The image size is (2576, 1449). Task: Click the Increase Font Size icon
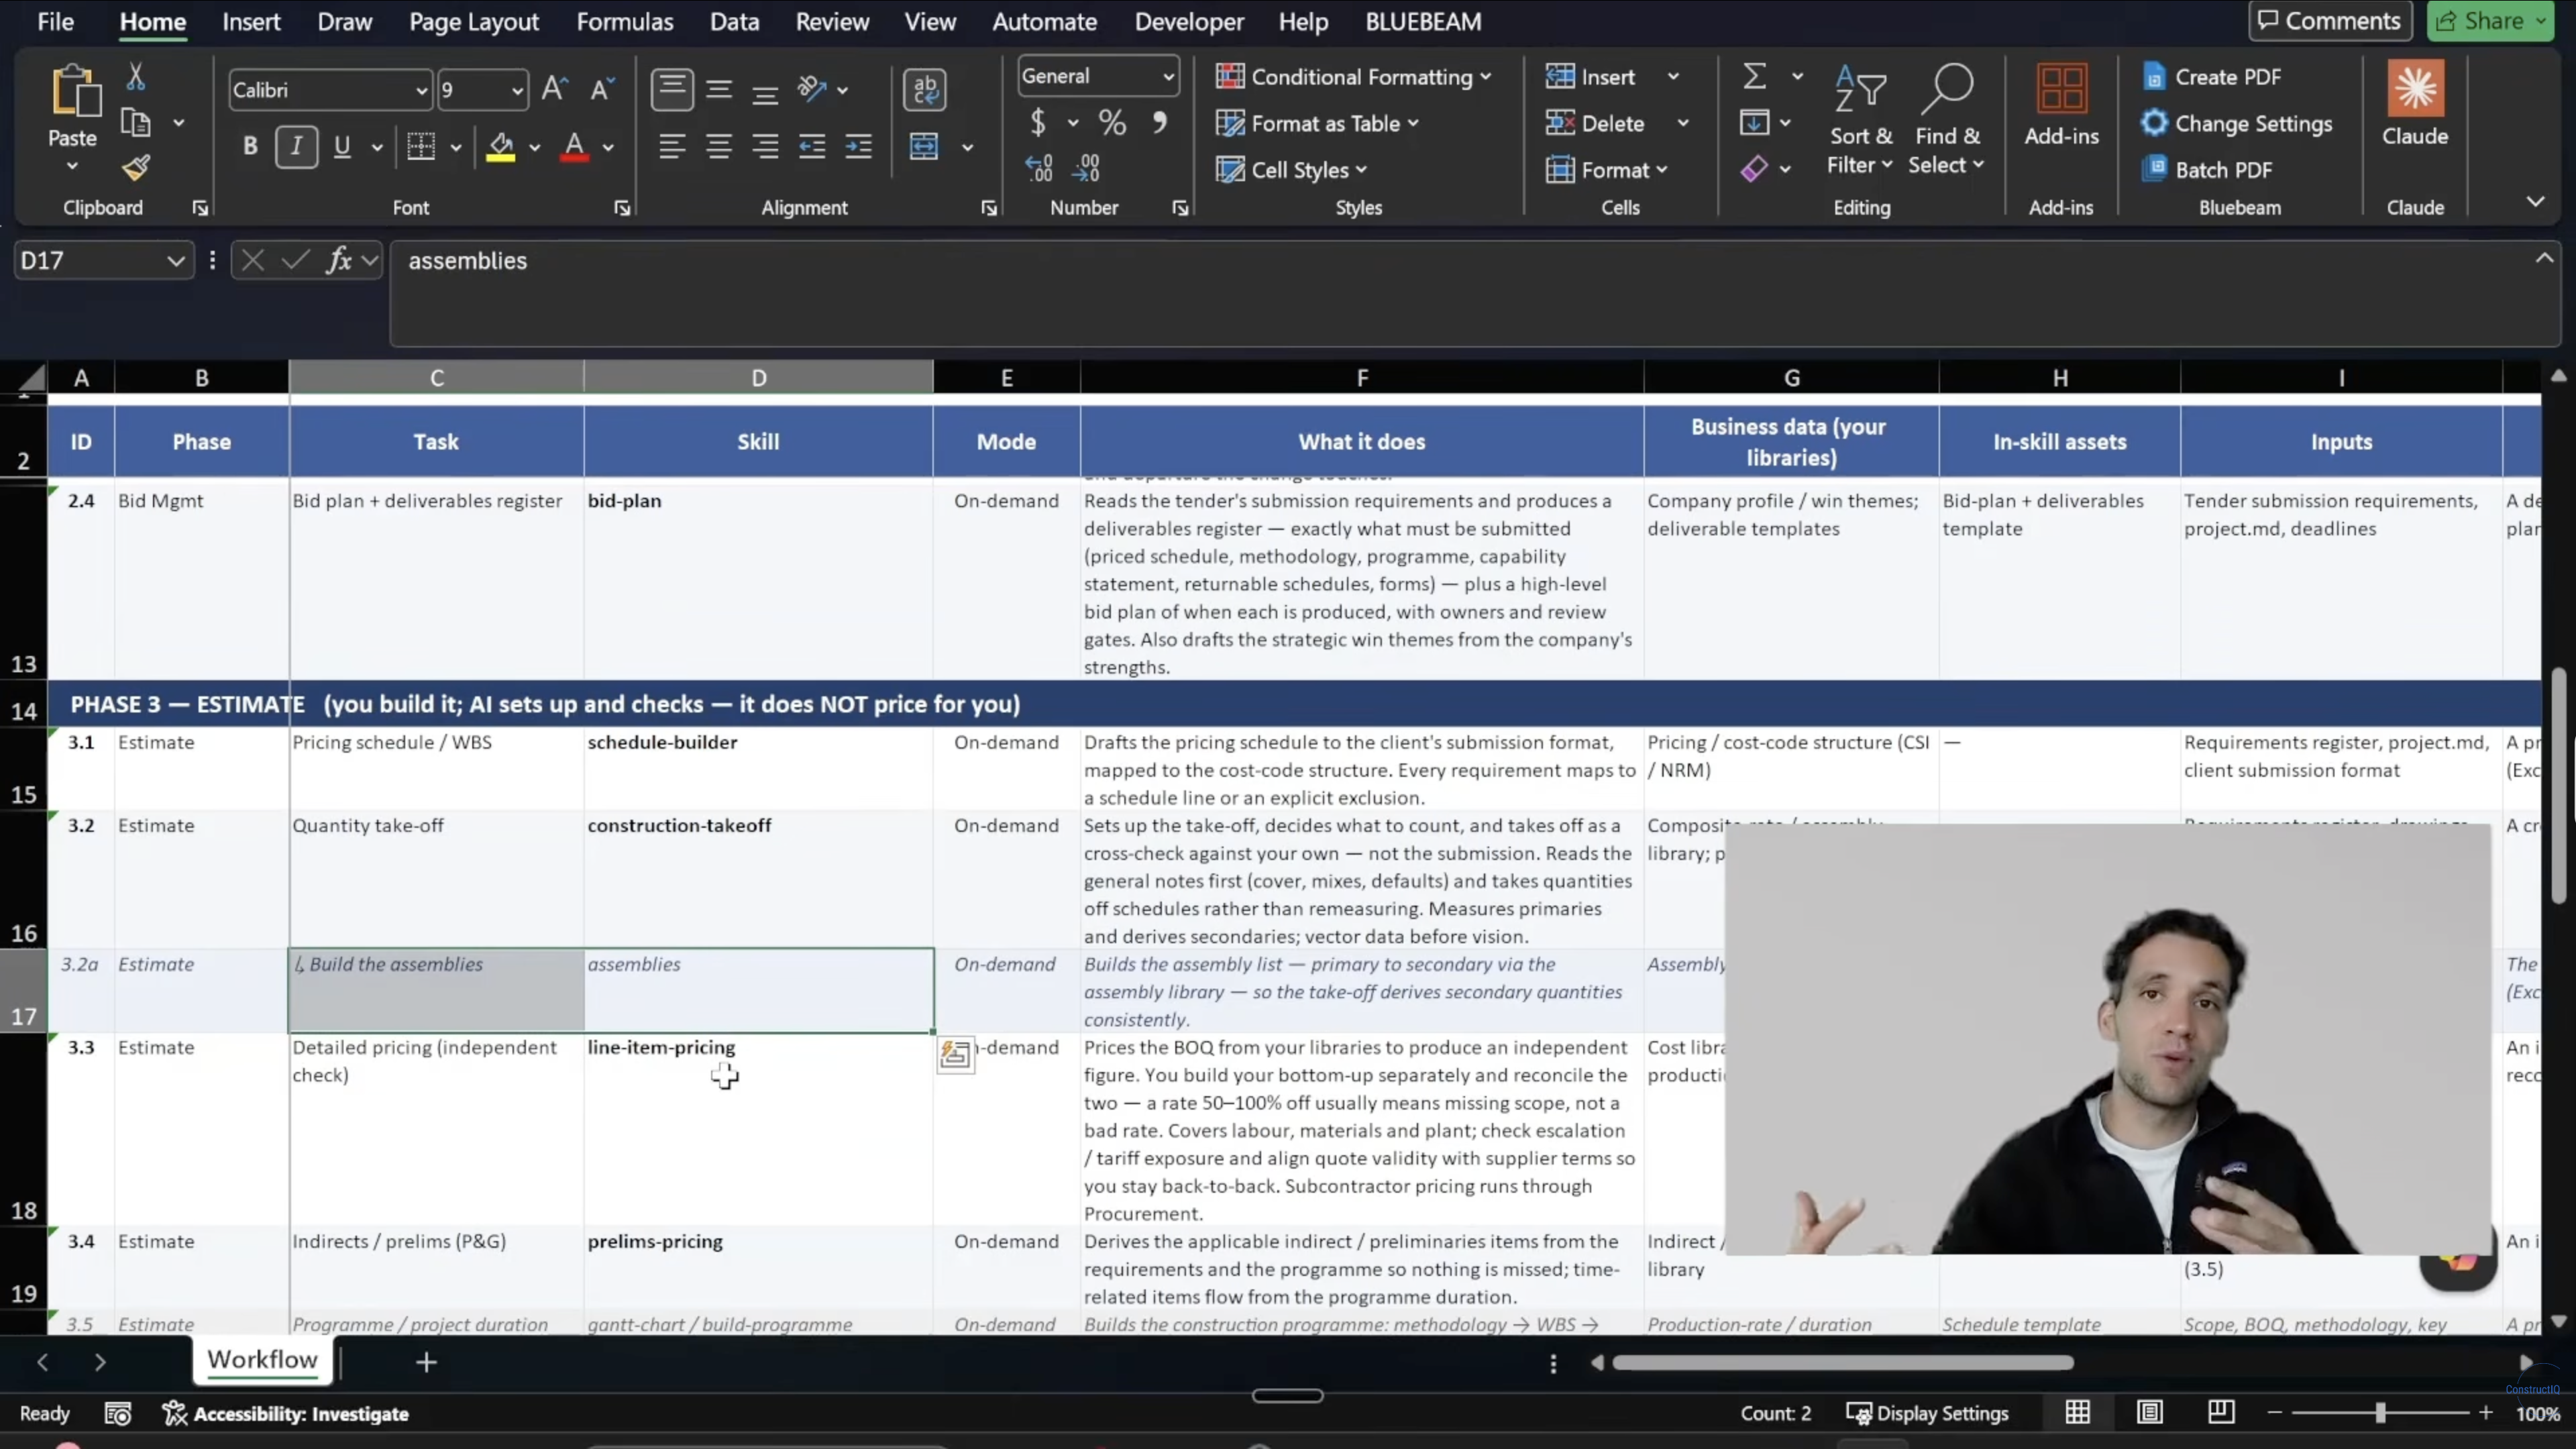click(554, 89)
